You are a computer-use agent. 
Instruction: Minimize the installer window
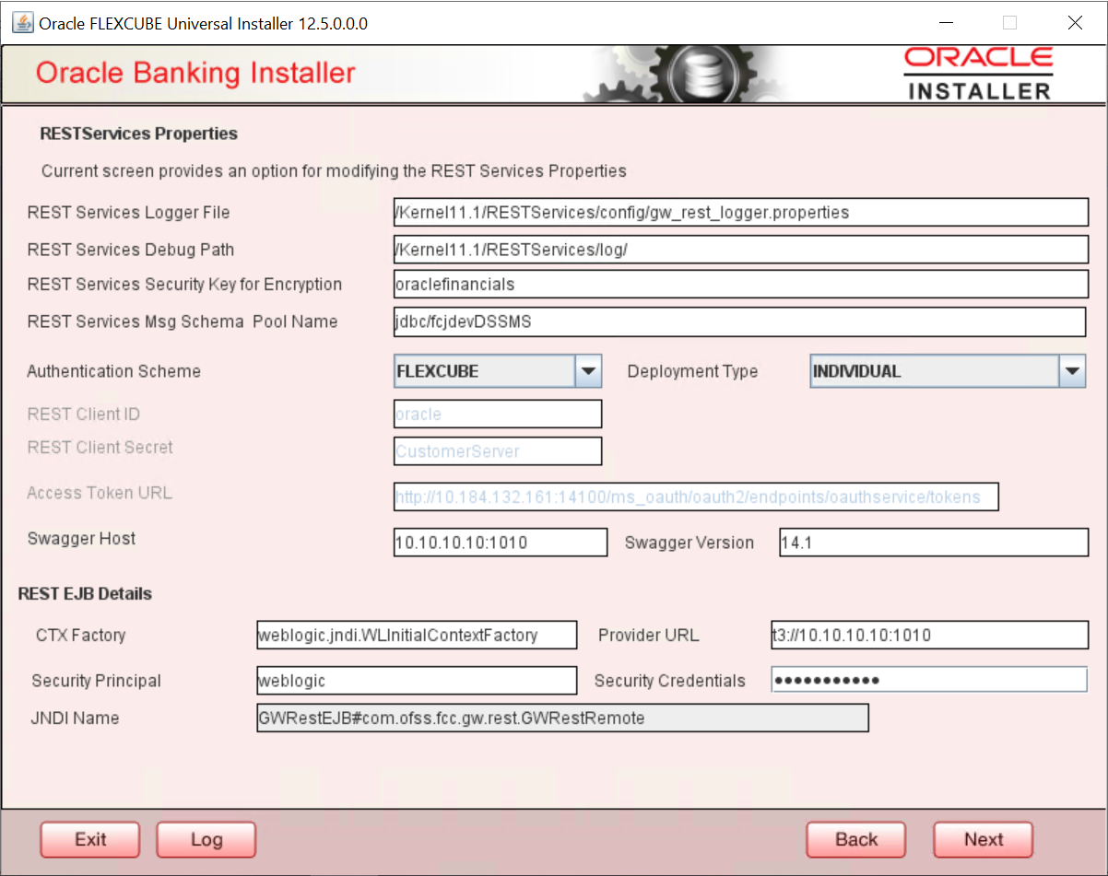coord(945,23)
